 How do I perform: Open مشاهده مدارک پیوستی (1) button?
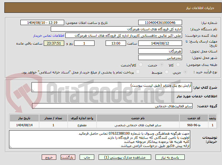tap(125, 157)
